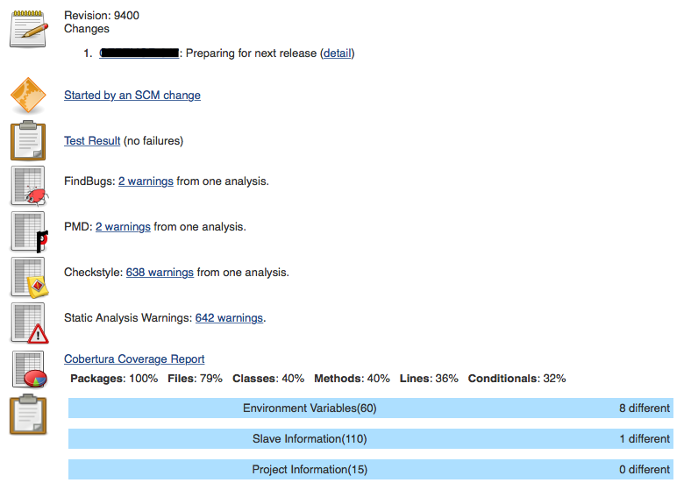Click the Checkstyle icon

(28, 277)
